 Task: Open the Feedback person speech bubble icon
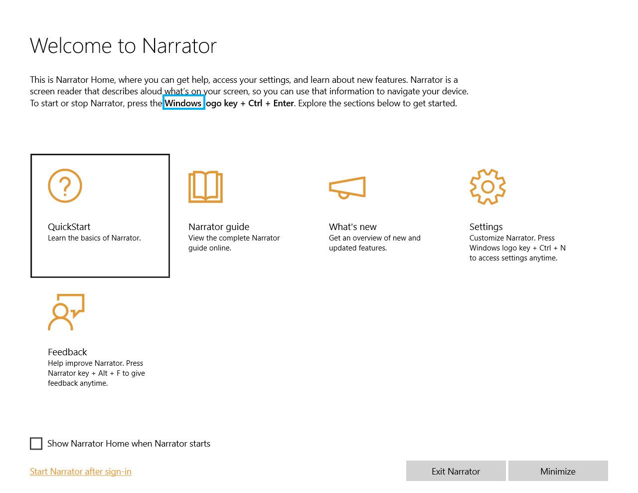(66, 312)
